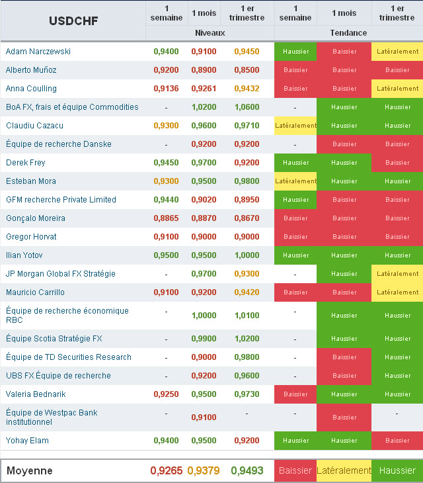Click the Tendance 1 mois header
This screenshot has width=423, height=483.
pos(344,13)
